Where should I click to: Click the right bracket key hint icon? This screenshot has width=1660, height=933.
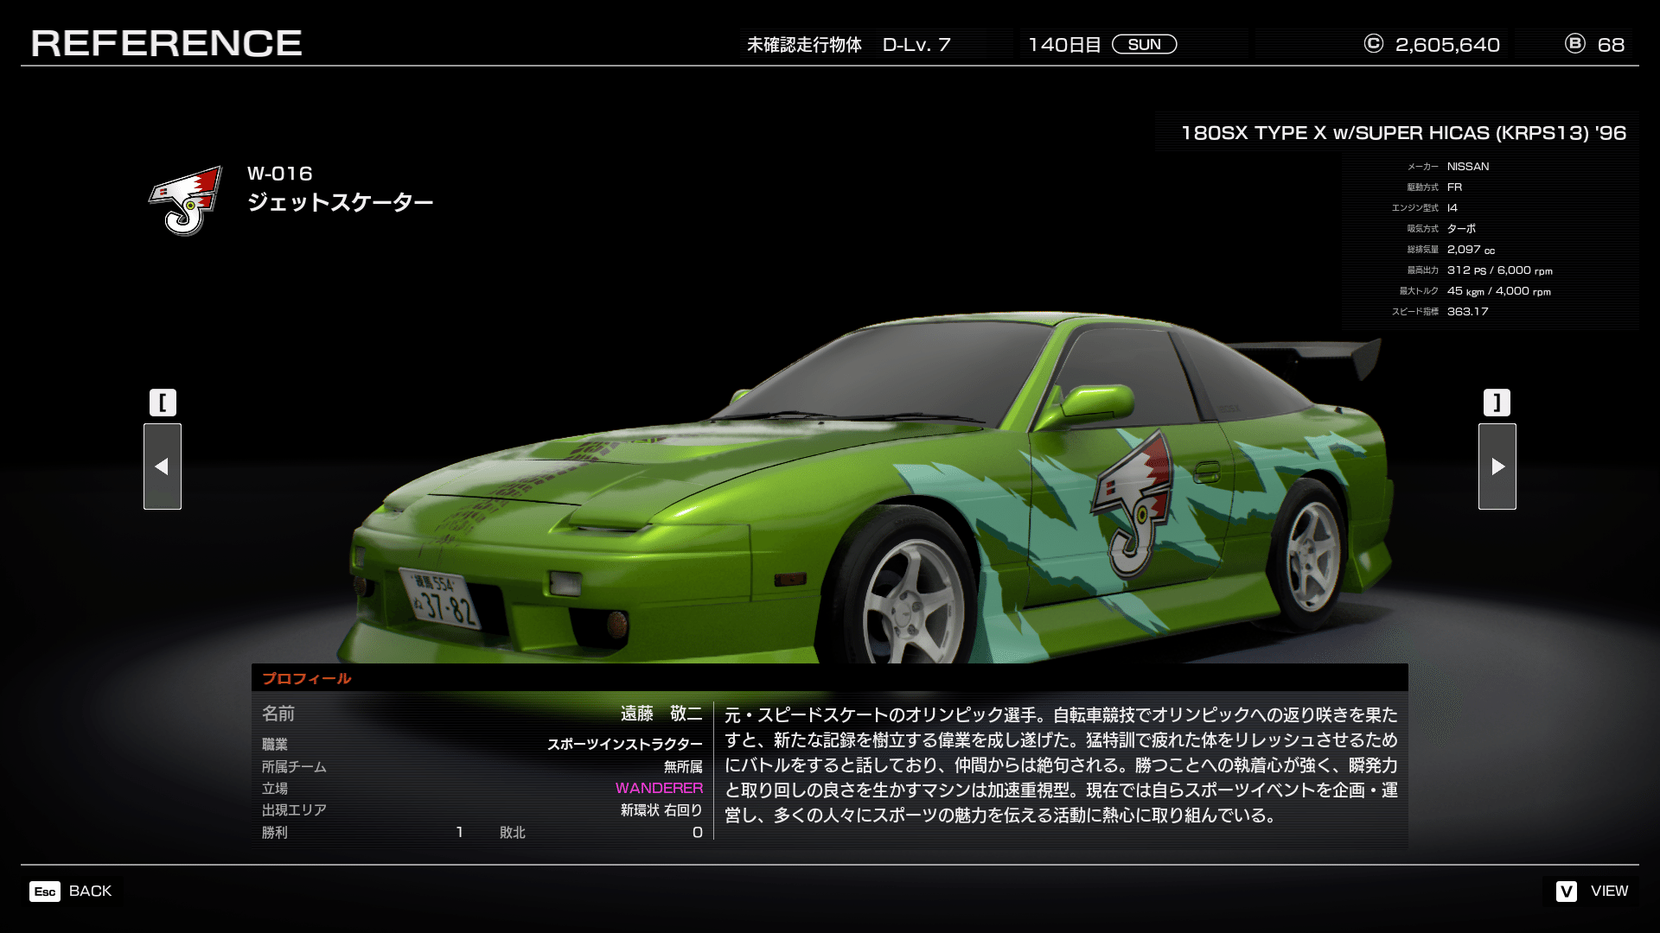click(x=1497, y=403)
